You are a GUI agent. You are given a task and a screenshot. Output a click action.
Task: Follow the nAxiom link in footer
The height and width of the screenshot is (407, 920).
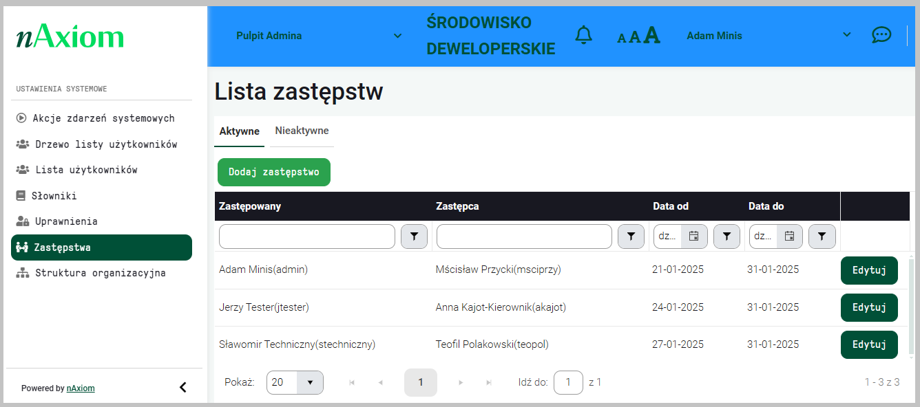[81, 388]
